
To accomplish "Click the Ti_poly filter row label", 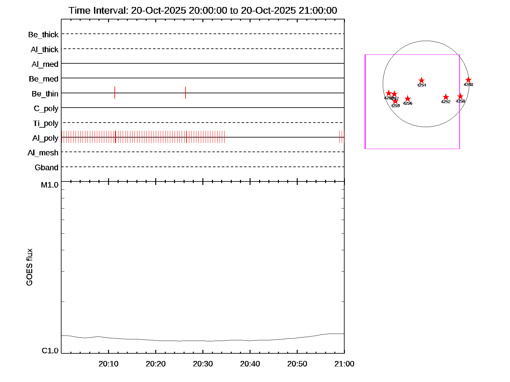I will click(46, 123).
